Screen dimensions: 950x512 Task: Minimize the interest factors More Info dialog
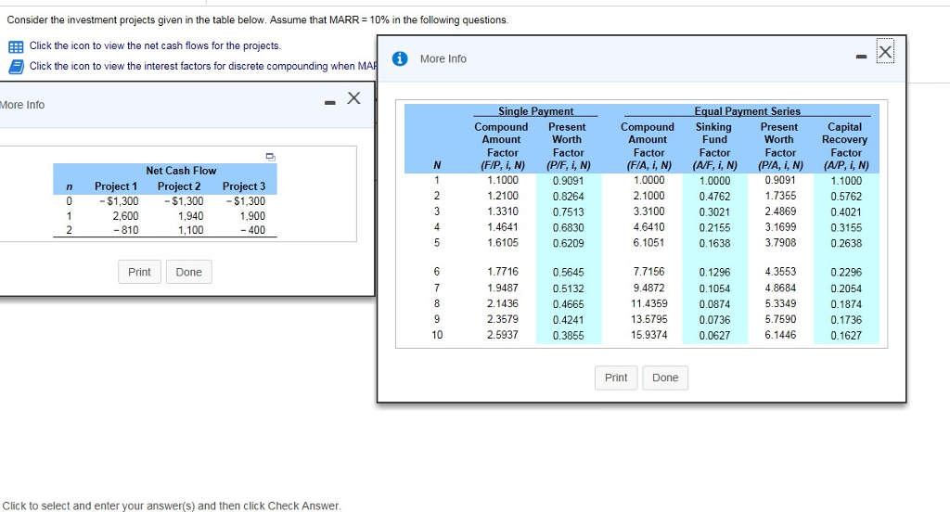pyautogui.click(x=862, y=56)
